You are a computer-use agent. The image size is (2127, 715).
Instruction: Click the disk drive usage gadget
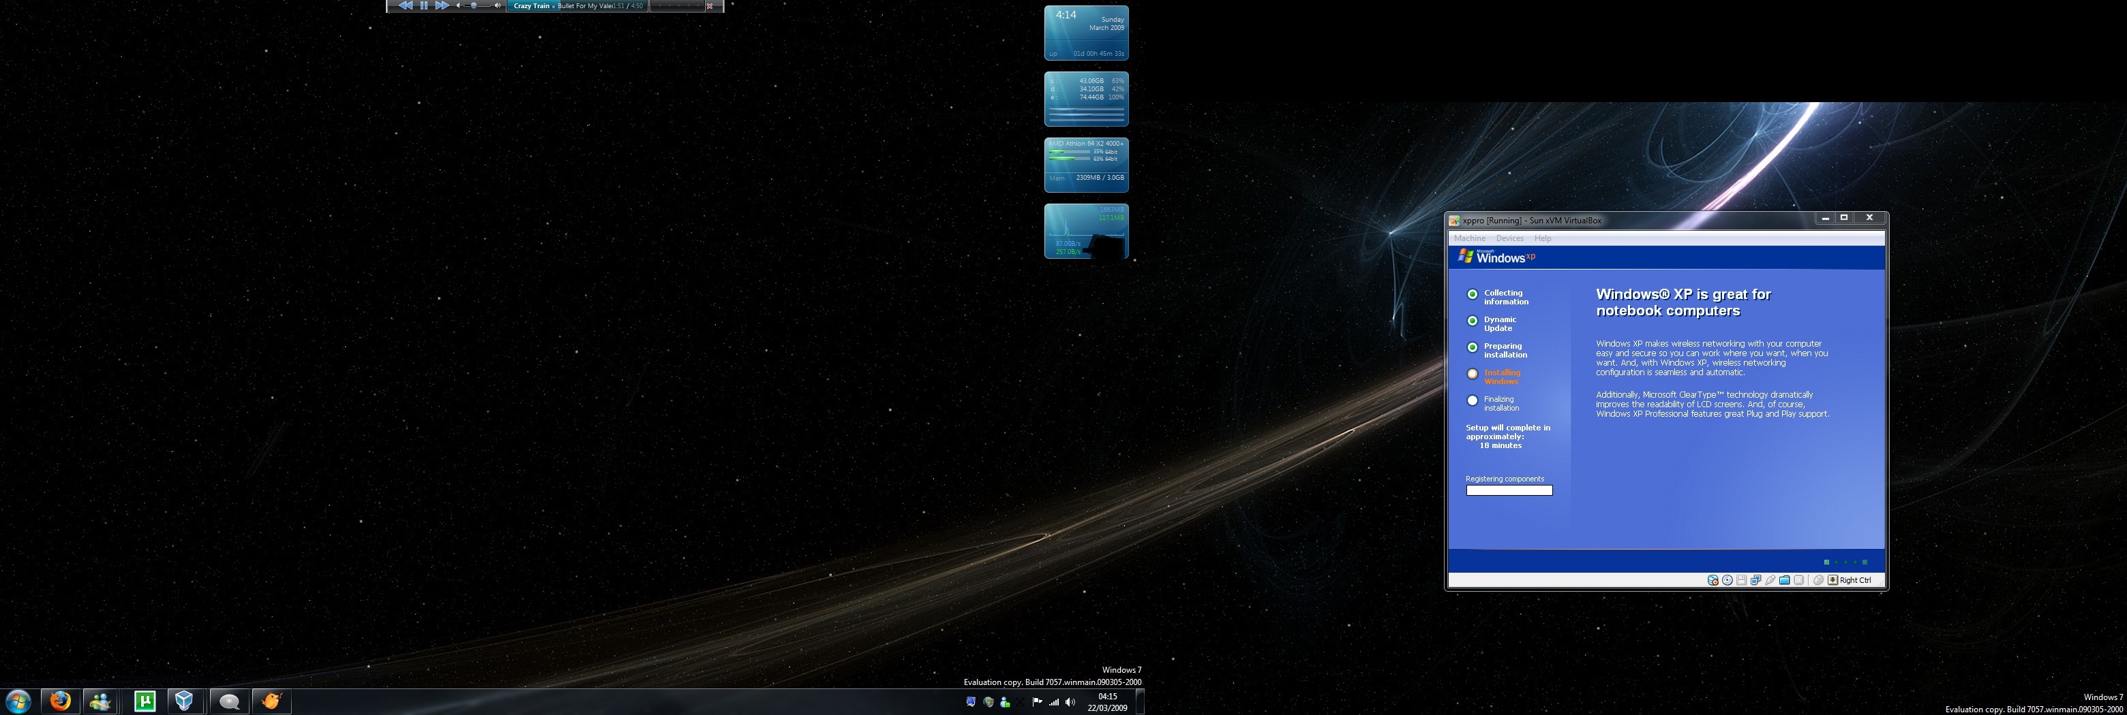click(1086, 99)
